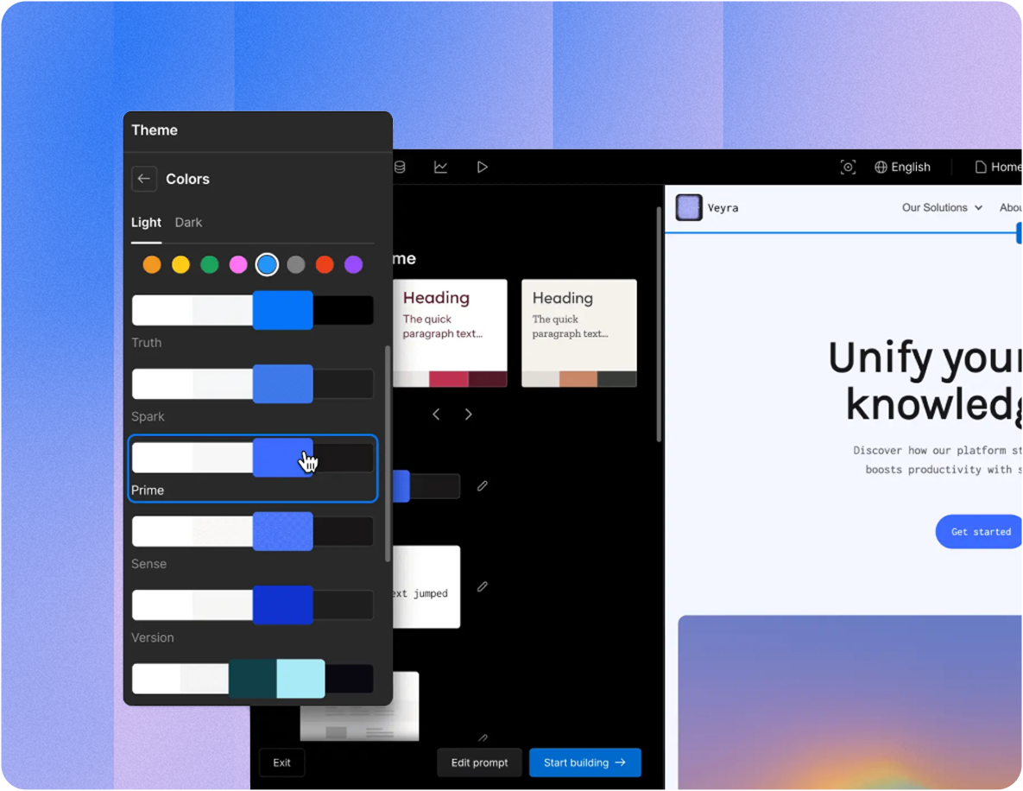Click the back arrow beside Colors

[x=144, y=179]
